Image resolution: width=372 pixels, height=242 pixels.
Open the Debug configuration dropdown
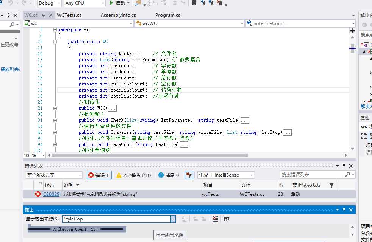click(50, 3)
